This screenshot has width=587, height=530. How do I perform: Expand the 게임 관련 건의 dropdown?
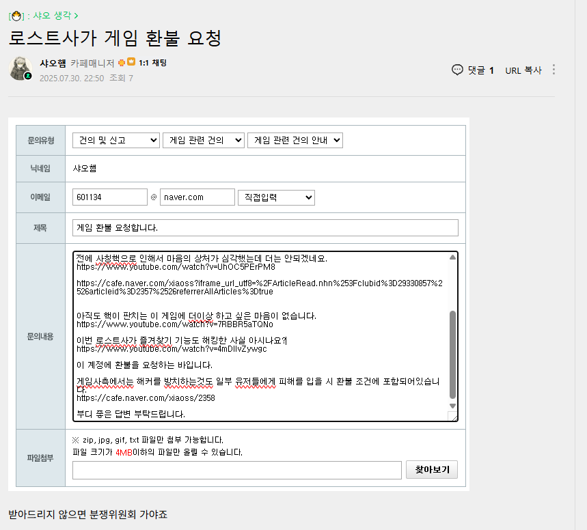coord(204,141)
